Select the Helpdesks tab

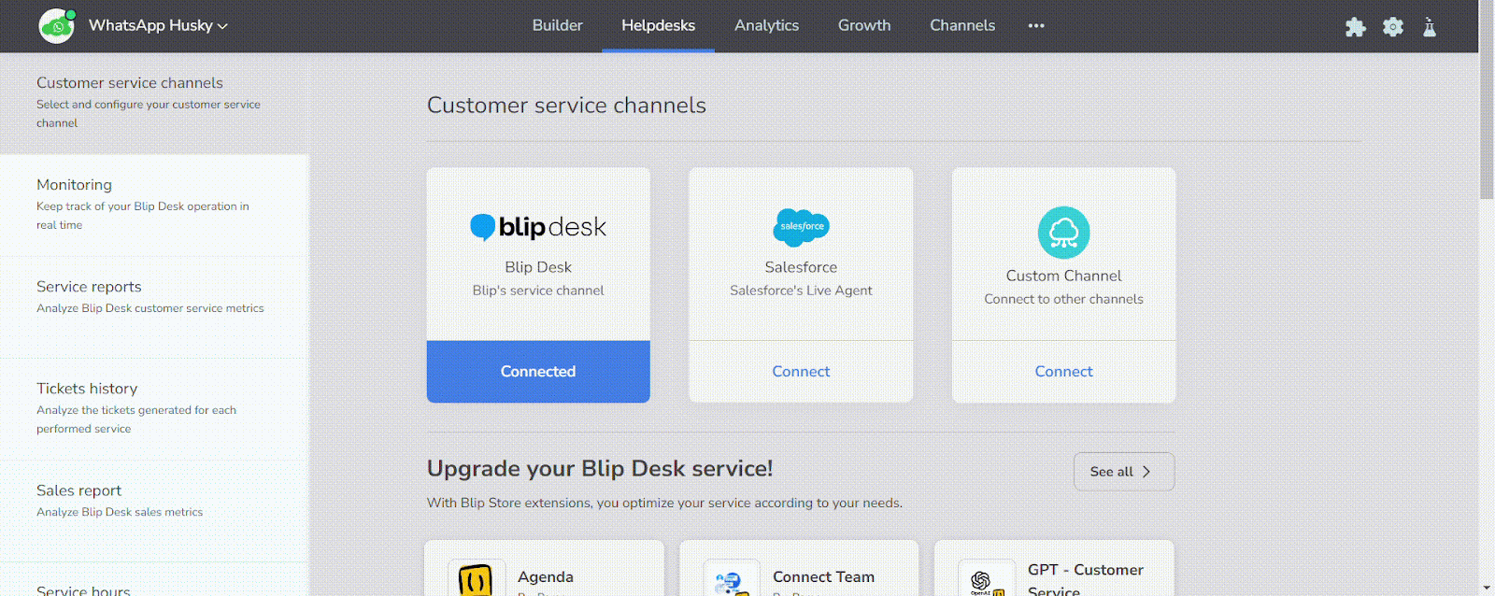pos(659,25)
